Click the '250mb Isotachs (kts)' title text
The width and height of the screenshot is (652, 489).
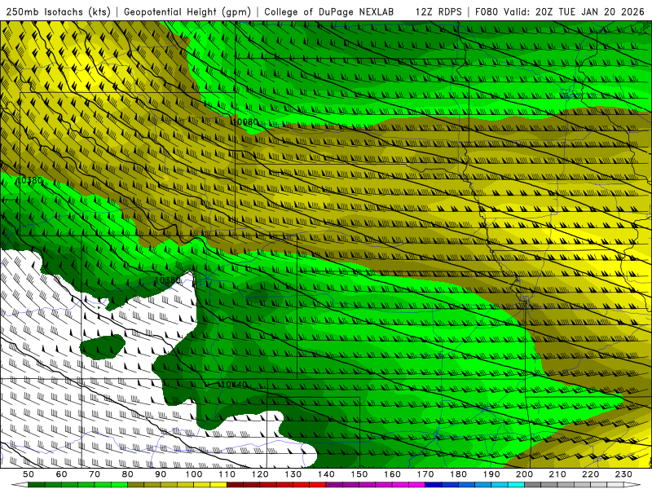coord(58,11)
